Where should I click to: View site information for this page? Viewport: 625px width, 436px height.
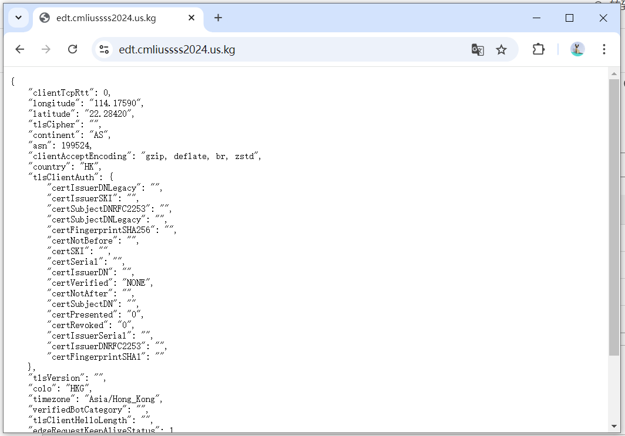tap(105, 49)
